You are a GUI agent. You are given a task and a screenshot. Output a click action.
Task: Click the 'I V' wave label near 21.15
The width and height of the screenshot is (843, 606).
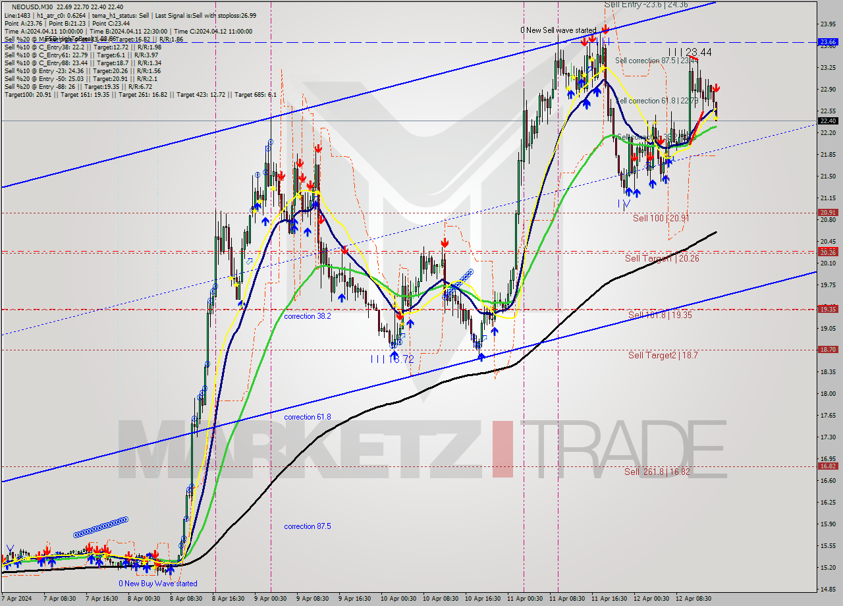point(624,204)
